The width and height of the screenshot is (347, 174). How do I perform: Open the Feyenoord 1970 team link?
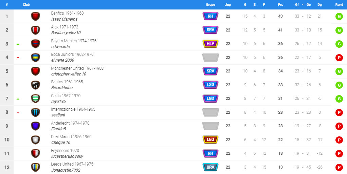tap(65, 151)
